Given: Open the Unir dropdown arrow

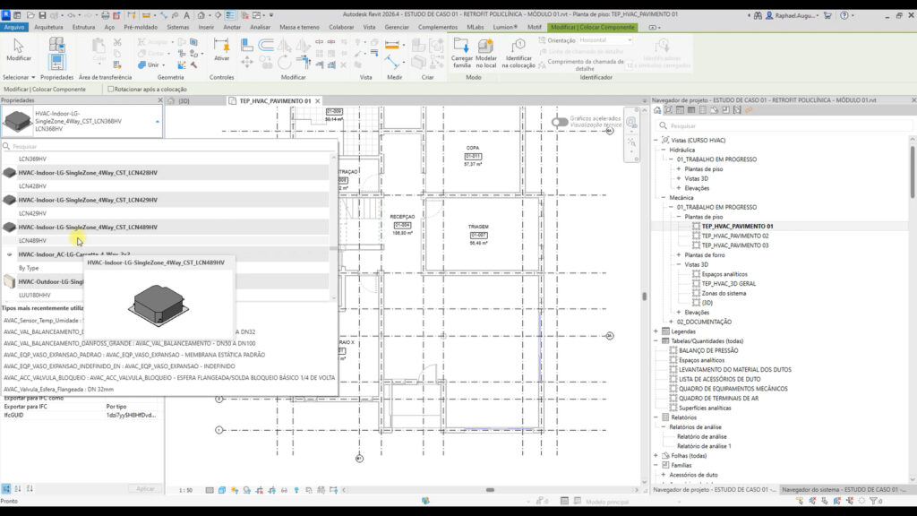Looking at the screenshot, I should [x=164, y=64].
